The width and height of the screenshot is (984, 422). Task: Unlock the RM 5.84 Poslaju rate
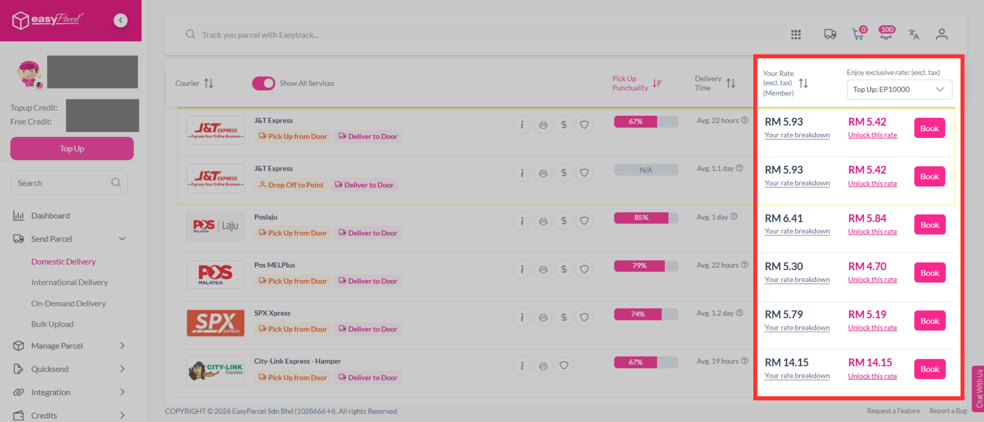(x=872, y=232)
